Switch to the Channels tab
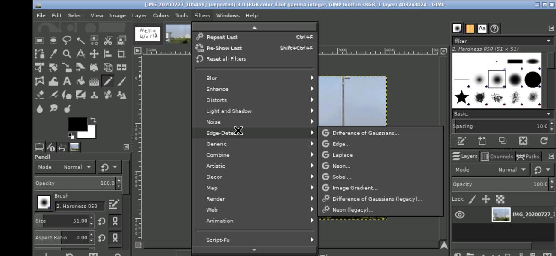The image size is (556, 256). click(497, 157)
